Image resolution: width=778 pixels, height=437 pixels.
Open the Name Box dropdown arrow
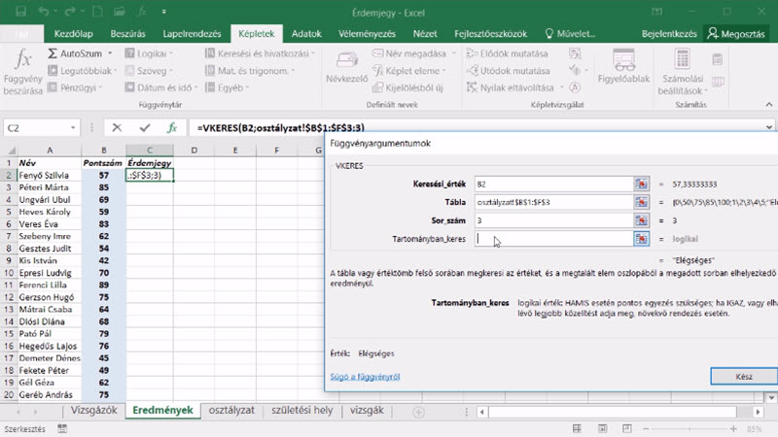73,128
